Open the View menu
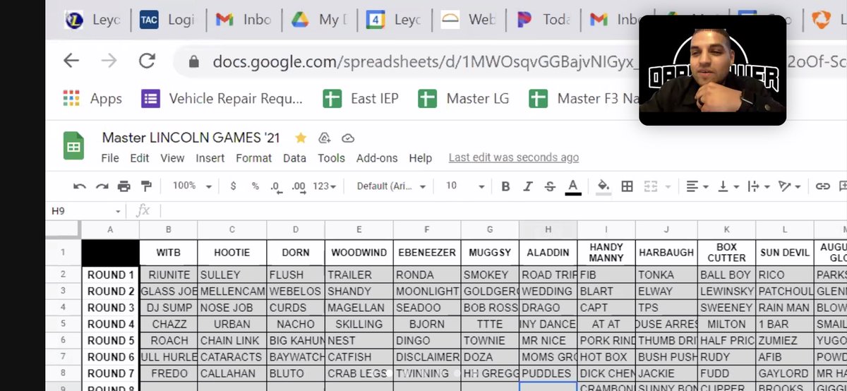Viewport: 847px width, 391px height. pos(172,158)
